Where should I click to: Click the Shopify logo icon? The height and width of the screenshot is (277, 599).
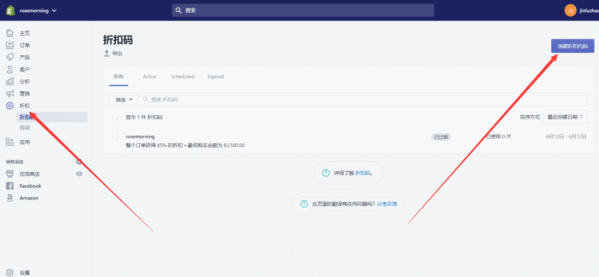[10, 10]
